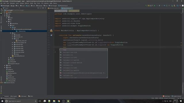Open Event Log in status area
The width and height of the screenshot is (184, 103).
click(x=166, y=96)
